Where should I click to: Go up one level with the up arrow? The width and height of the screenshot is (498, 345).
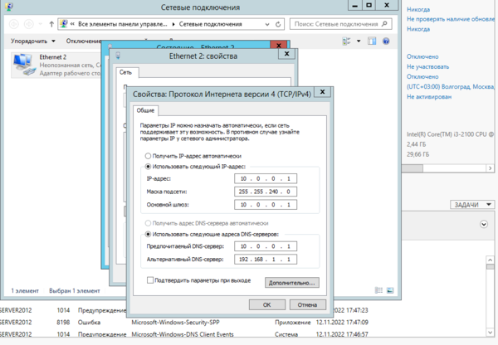51,24
